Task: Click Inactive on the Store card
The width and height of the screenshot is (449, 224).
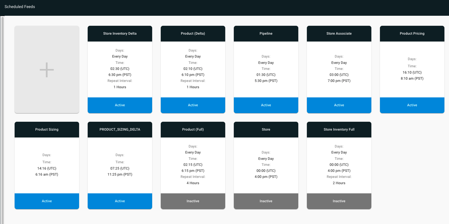Action: 266,201
